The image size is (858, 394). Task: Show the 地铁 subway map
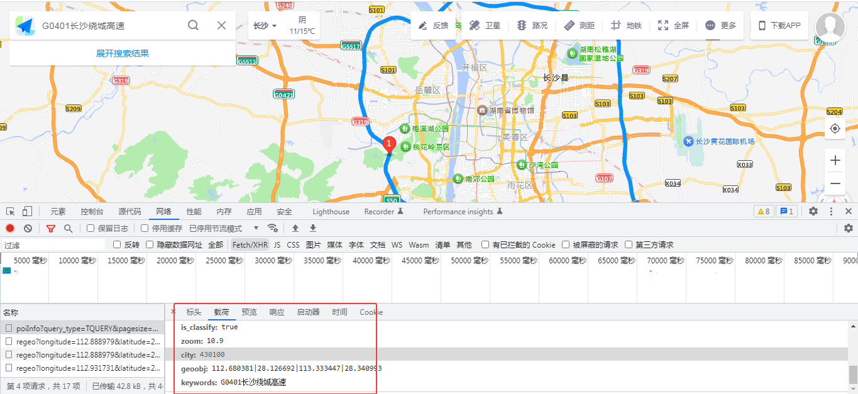pyautogui.click(x=626, y=26)
